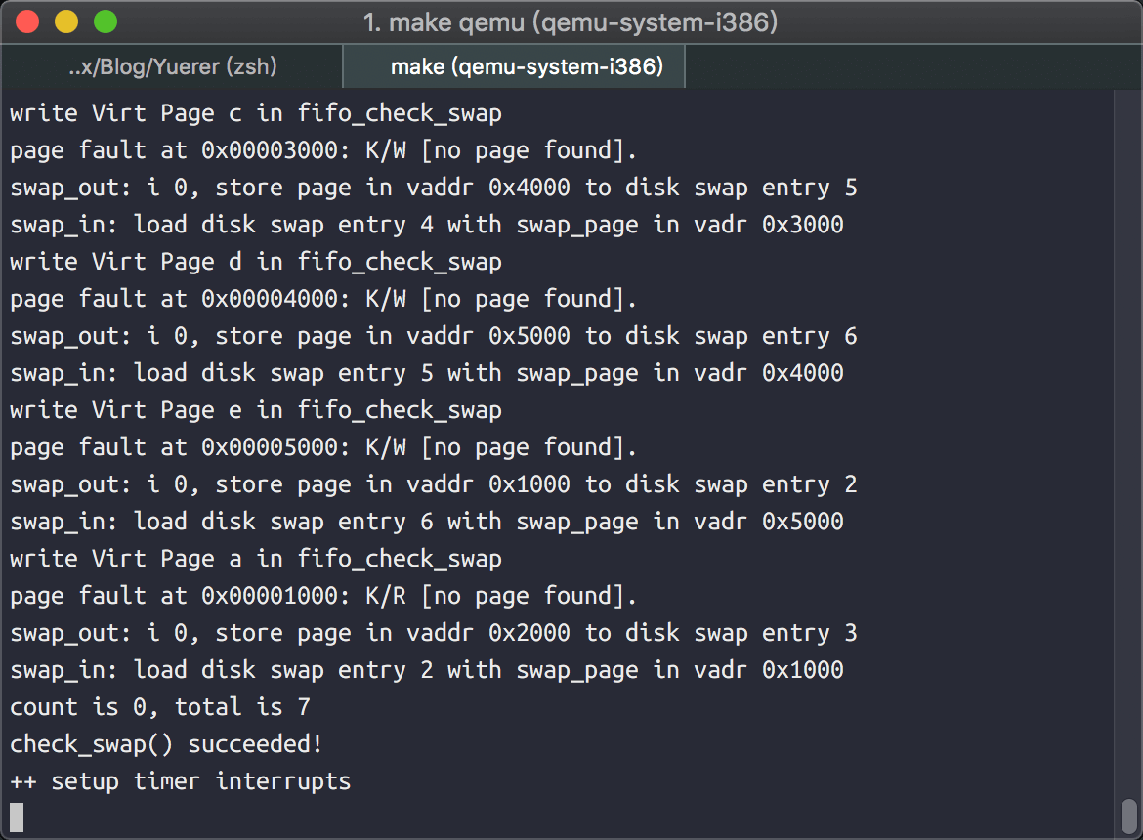Image resolution: width=1143 pixels, height=840 pixels.
Task: Click the window title '1. make qemu'
Action: pyautogui.click(x=571, y=21)
